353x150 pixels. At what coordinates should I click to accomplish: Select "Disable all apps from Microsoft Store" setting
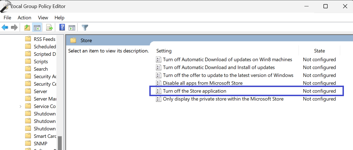point(203,83)
